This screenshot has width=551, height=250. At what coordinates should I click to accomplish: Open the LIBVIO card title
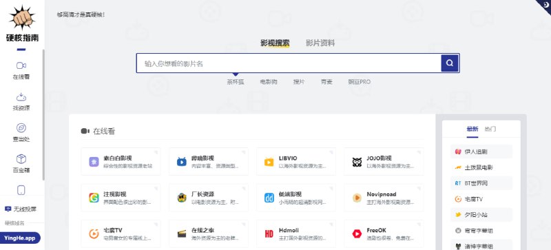pos(288,158)
